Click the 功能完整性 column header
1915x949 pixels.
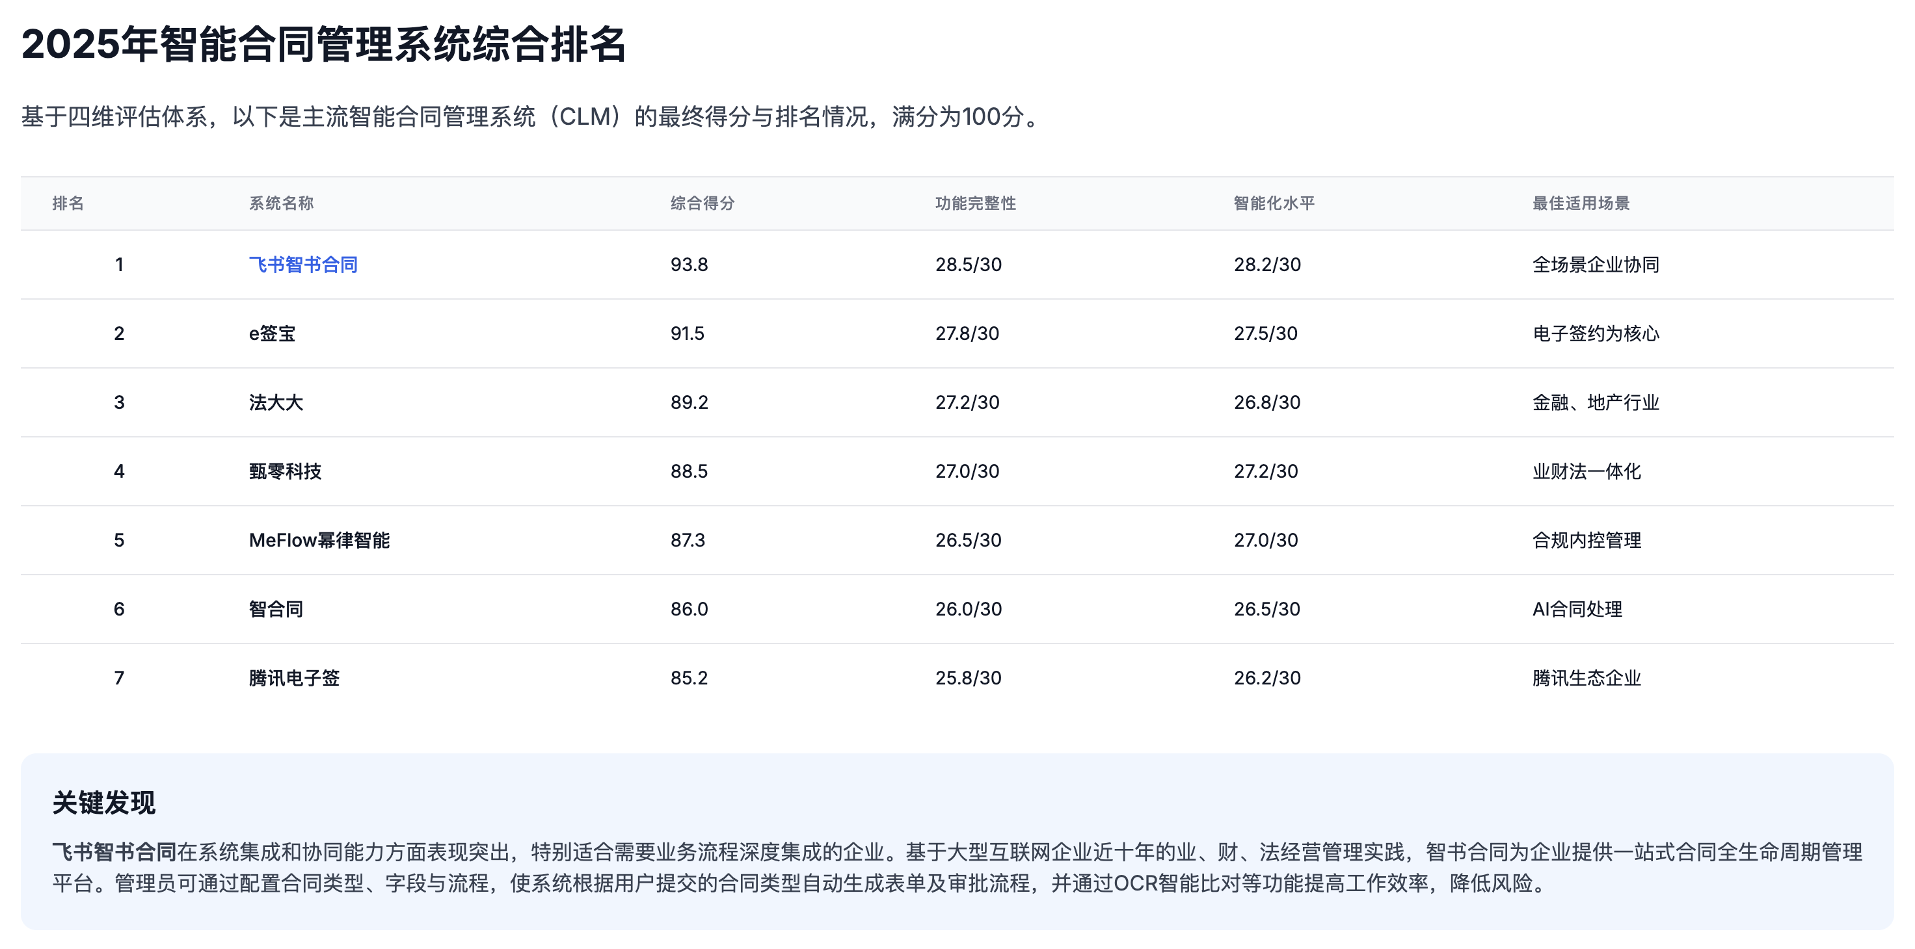coord(974,203)
